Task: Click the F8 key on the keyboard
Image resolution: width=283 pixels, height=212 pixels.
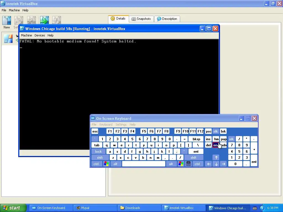Action: (x=166, y=131)
